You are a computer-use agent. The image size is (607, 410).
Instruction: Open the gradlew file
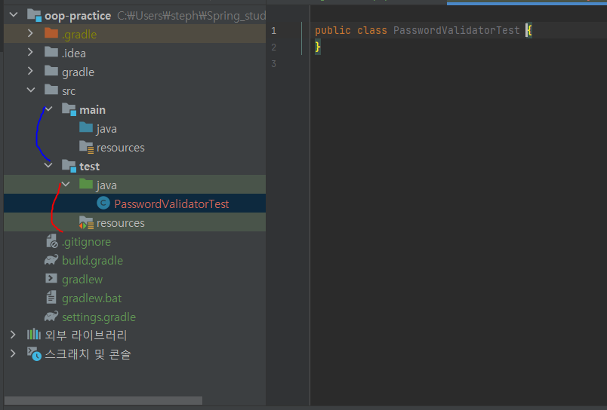[82, 280]
